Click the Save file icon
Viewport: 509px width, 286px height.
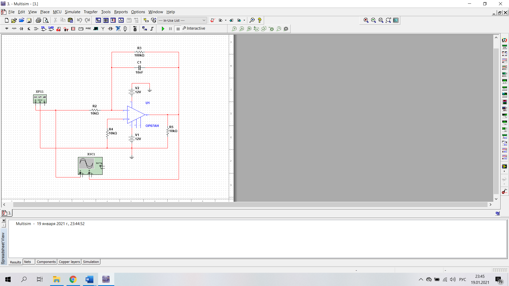(x=29, y=20)
